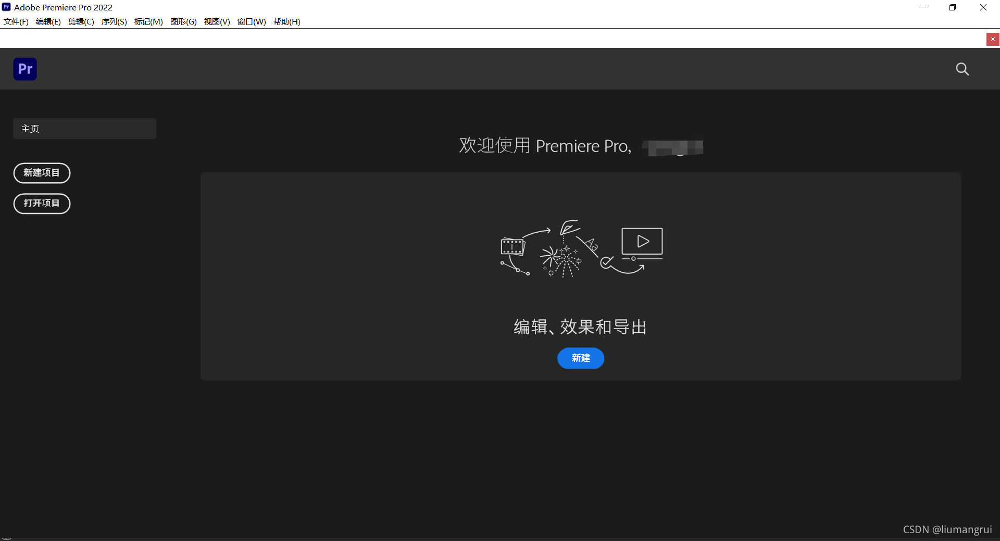Click the 打开项目 button
Image resolution: width=1000 pixels, height=541 pixels.
point(42,203)
